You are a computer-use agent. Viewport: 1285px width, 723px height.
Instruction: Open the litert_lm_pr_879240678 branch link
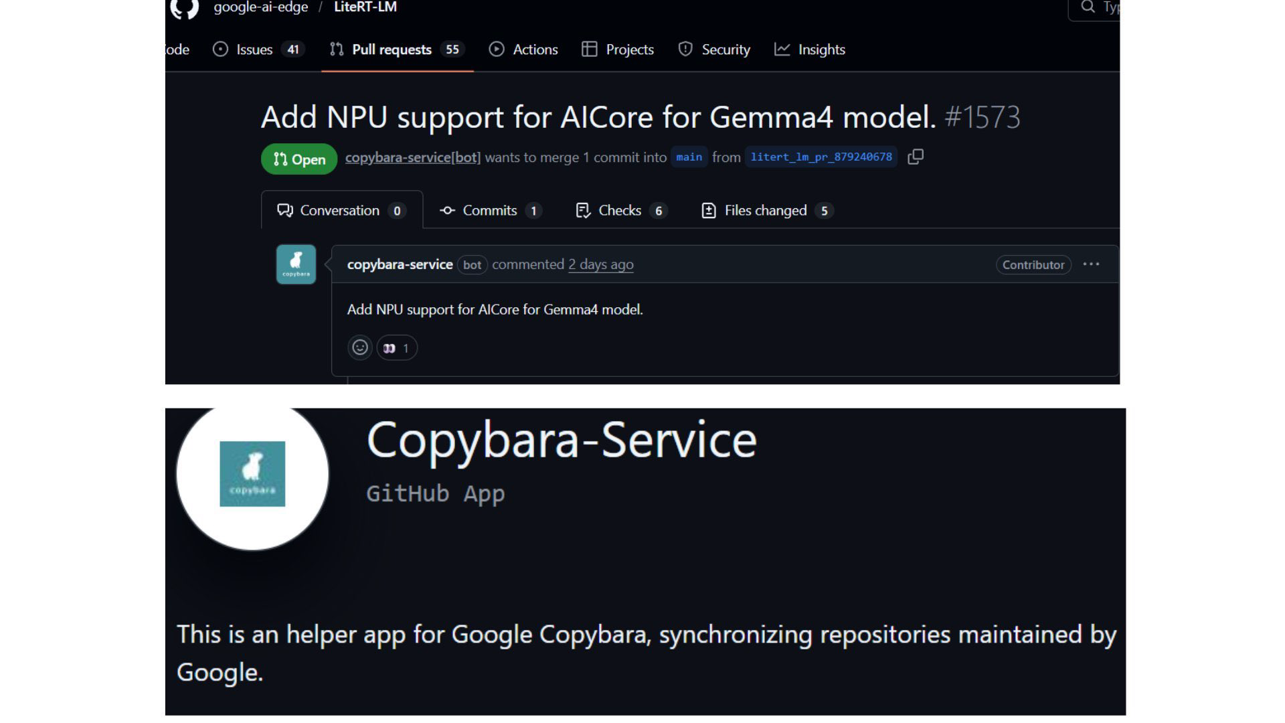[821, 157]
